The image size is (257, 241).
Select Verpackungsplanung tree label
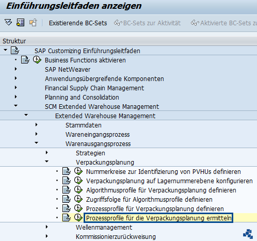(x=105, y=163)
